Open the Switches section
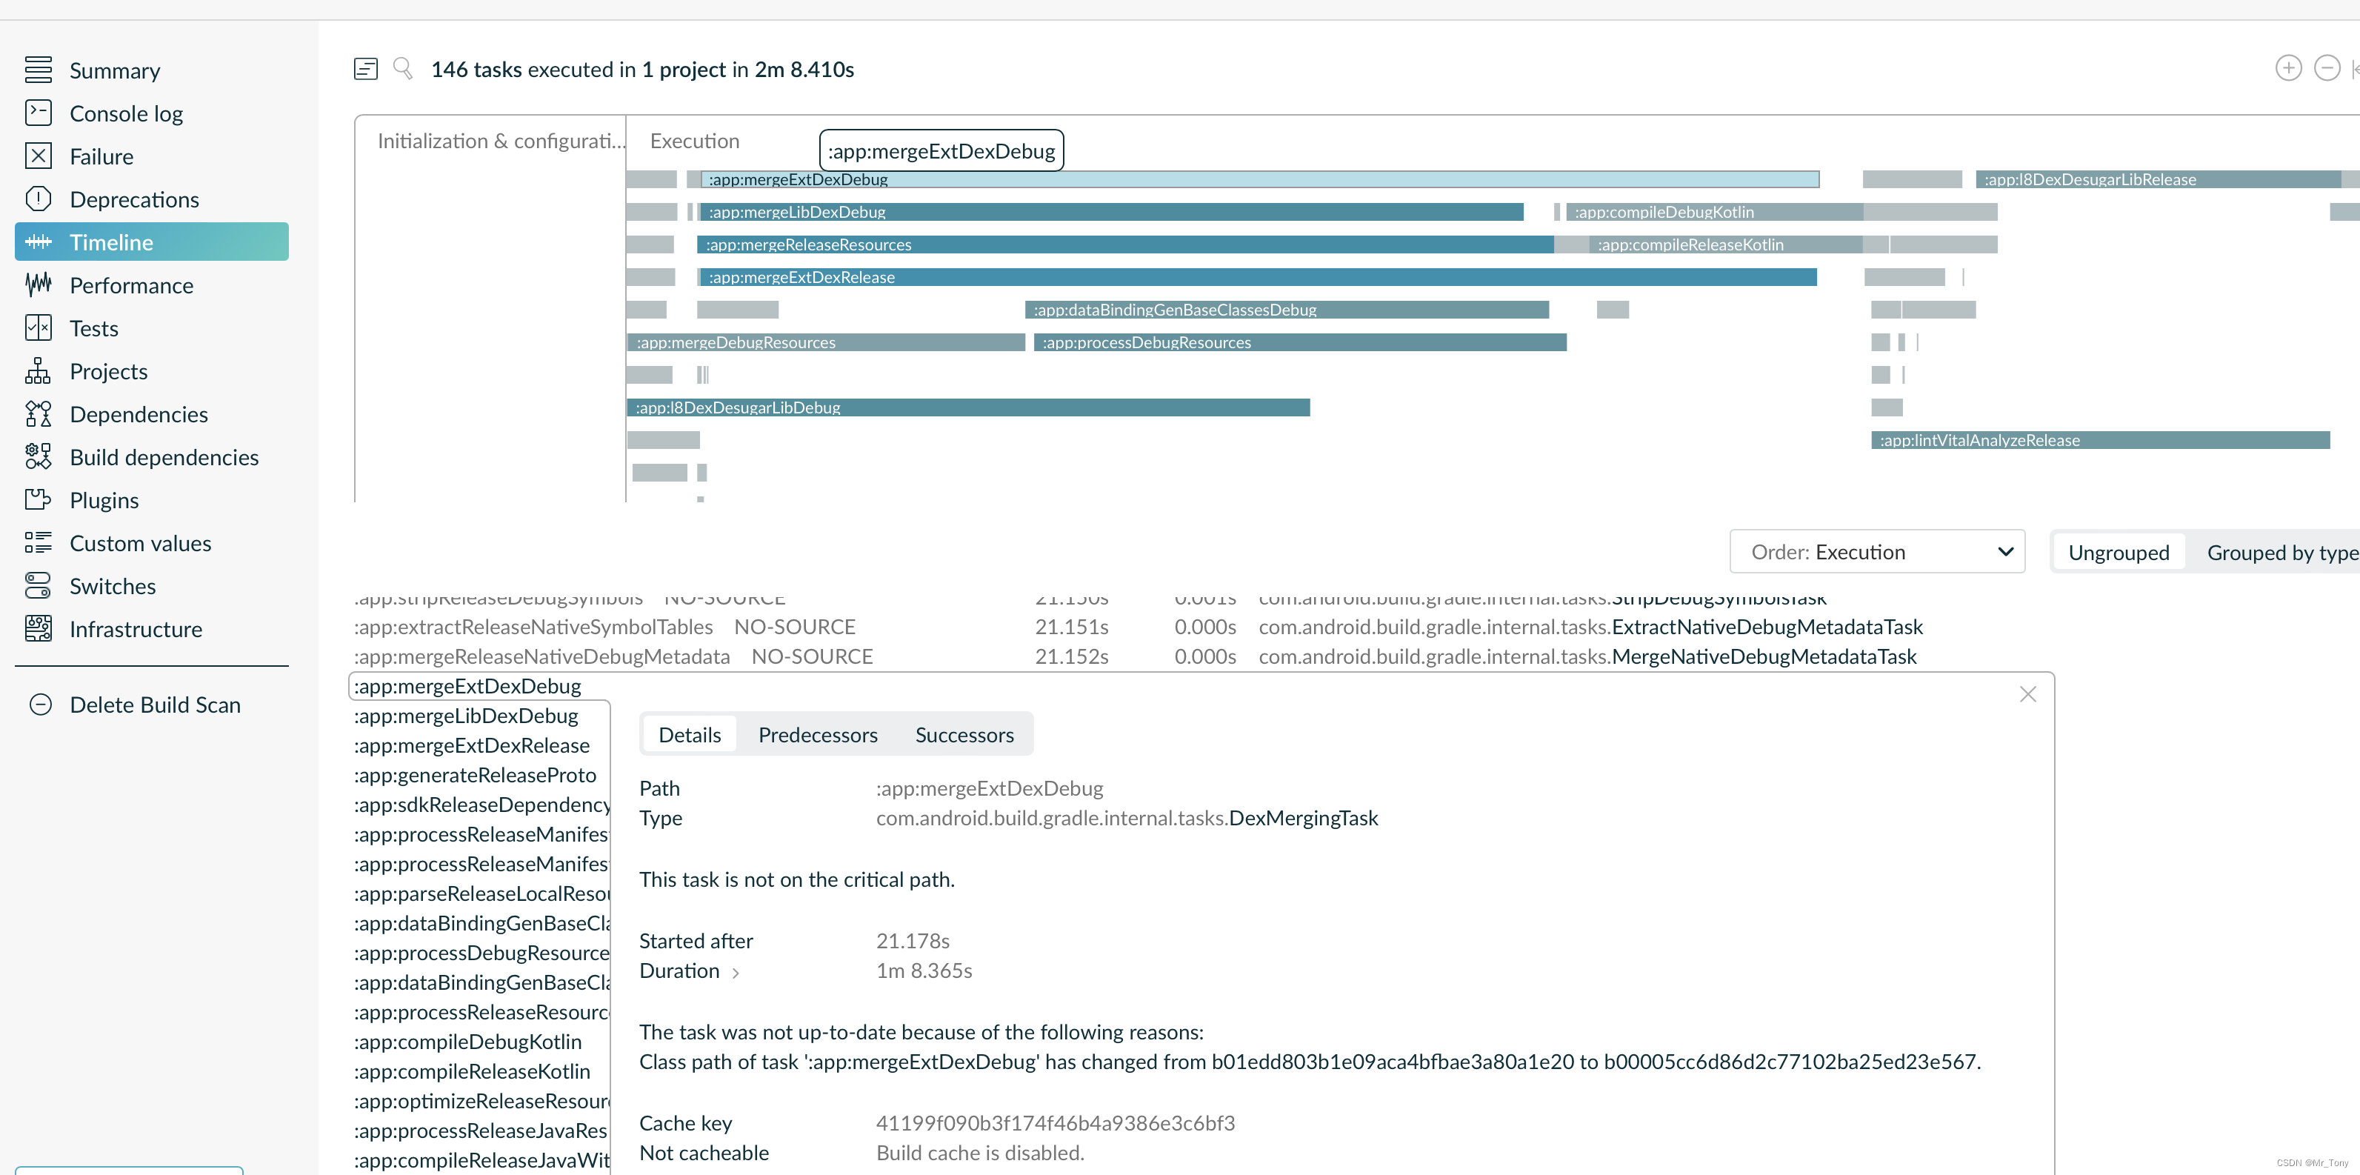This screenshot has width=2360, height=1175. (x=112, y=586)
